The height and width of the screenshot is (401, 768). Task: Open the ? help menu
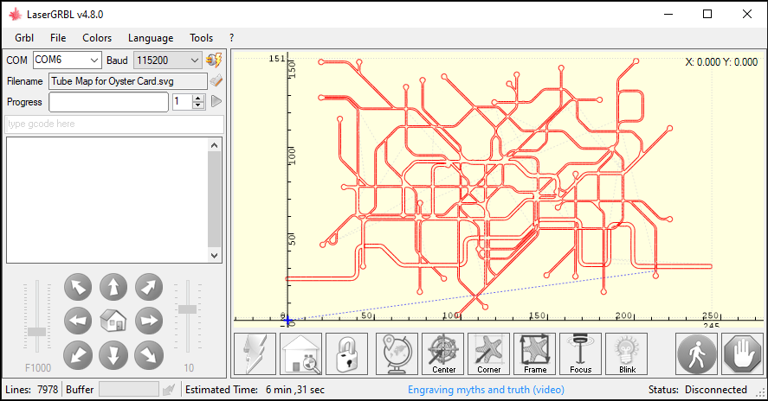tap(231, 38)
